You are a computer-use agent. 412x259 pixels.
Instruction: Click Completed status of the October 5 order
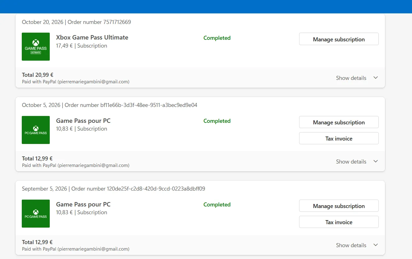(217, 121)
